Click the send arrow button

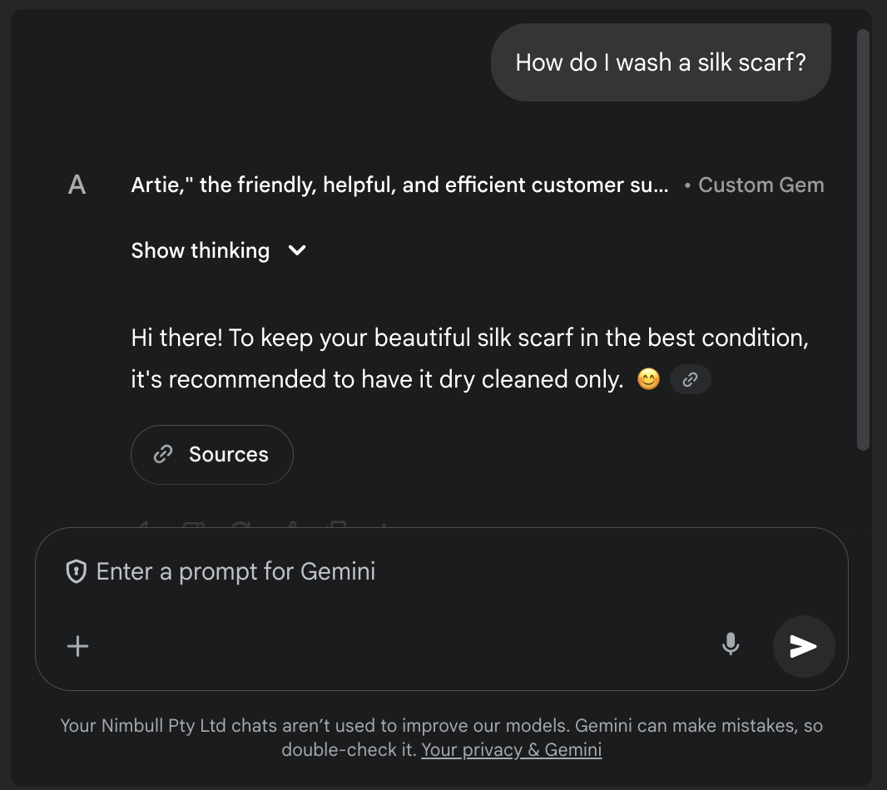tap(803, 646)
